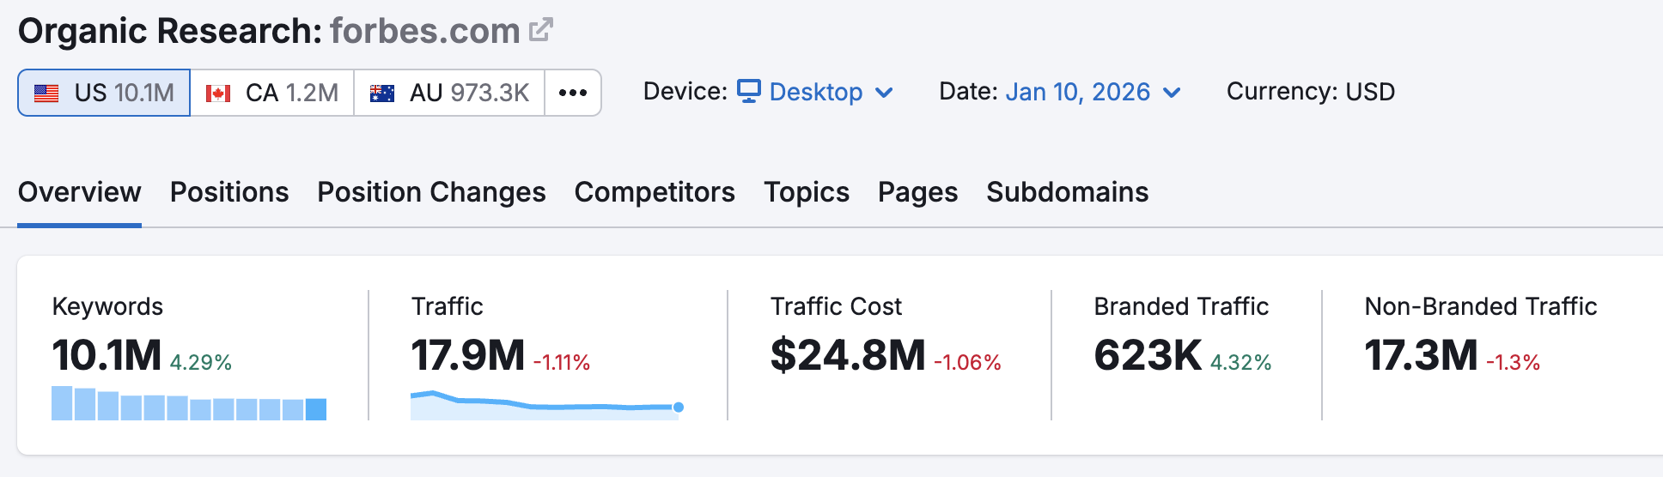Click the US flag icon

[x=46, y=93]
